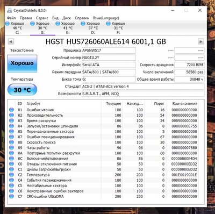Click the transfer mode field SATA/600
The width and height of the screenshot is (215, 214).
coord(109,72)
